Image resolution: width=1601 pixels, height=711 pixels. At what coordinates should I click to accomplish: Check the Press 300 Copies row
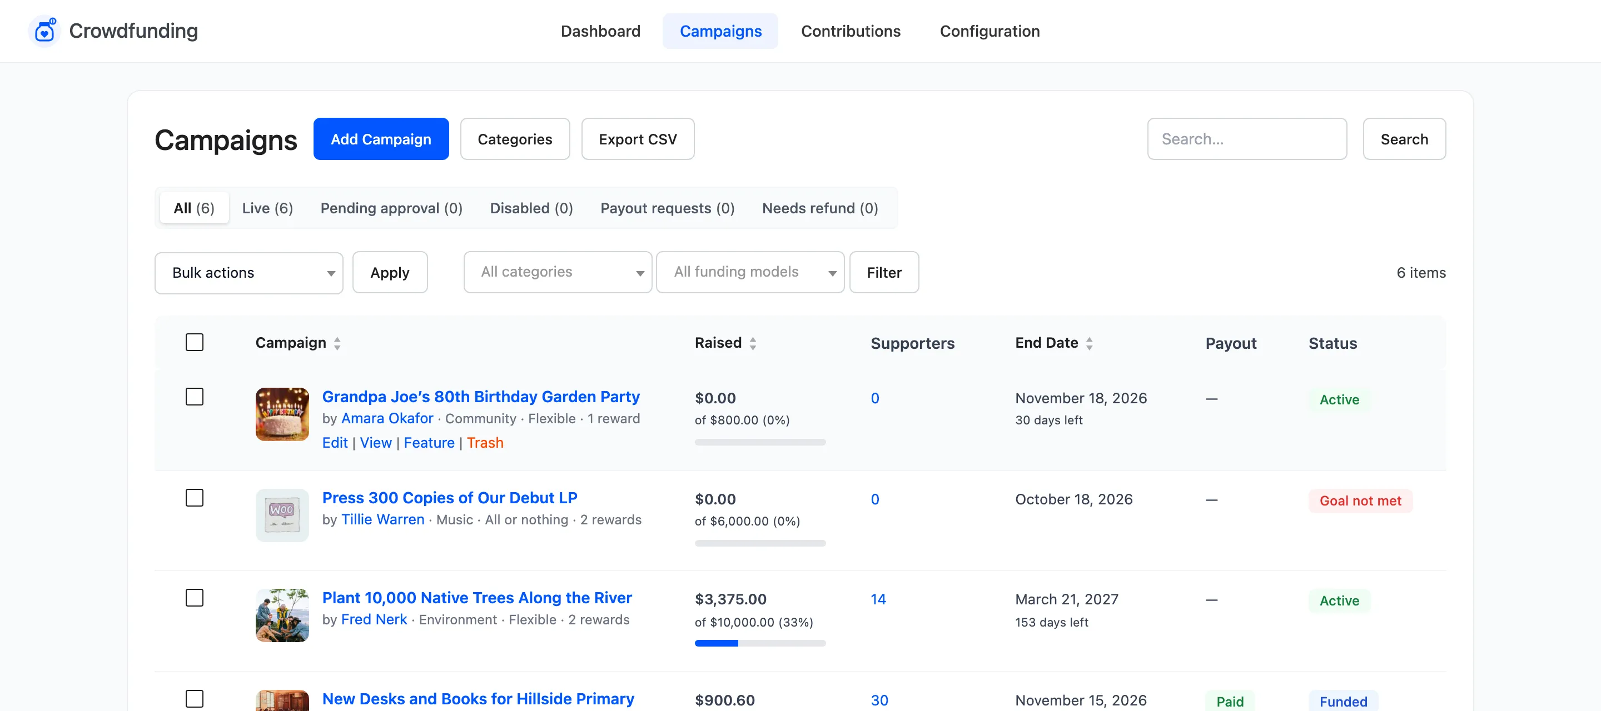[195, 497]
